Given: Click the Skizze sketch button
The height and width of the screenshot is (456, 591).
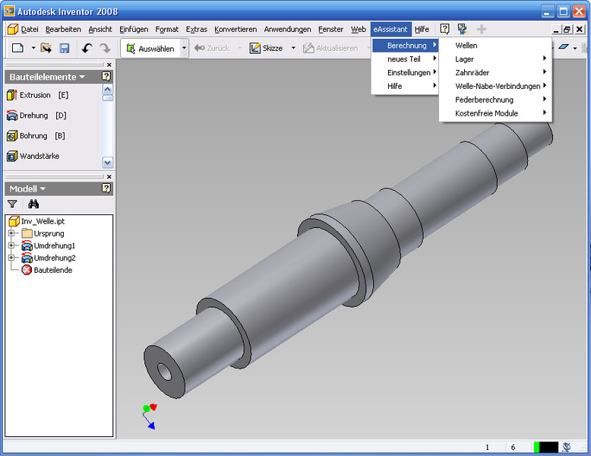Looking at the screenshot, I should pos(266,49).
